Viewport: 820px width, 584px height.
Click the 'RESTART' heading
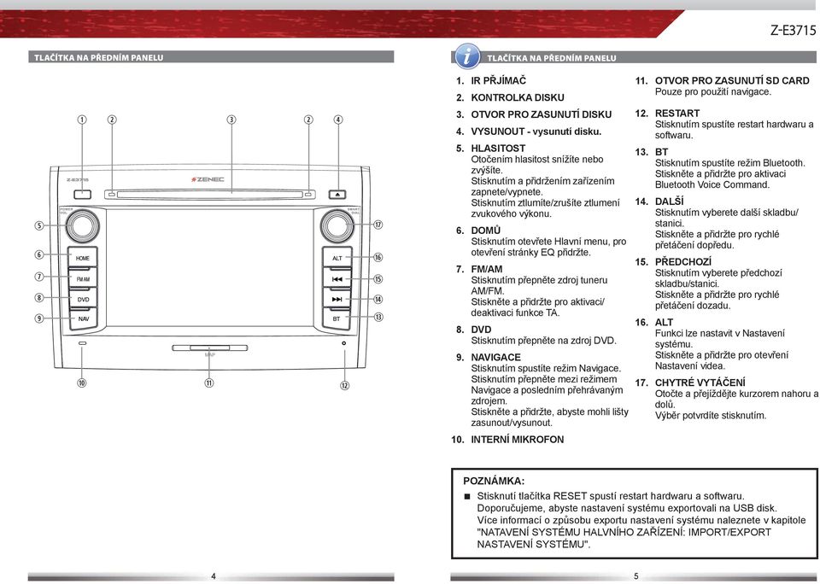(x=677, y=114)
